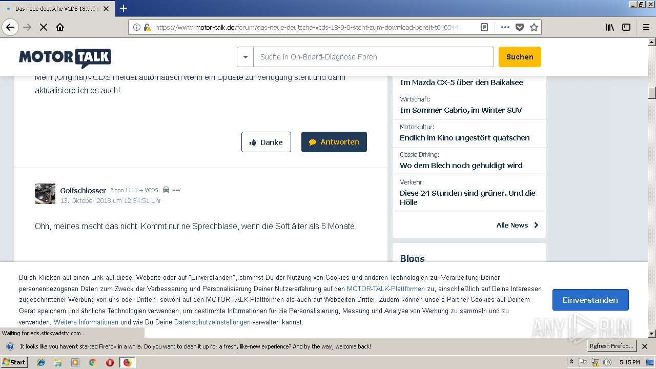
Task: Open media player icon in taskbar
Action: pyautogui.click(x=75, y=362)
